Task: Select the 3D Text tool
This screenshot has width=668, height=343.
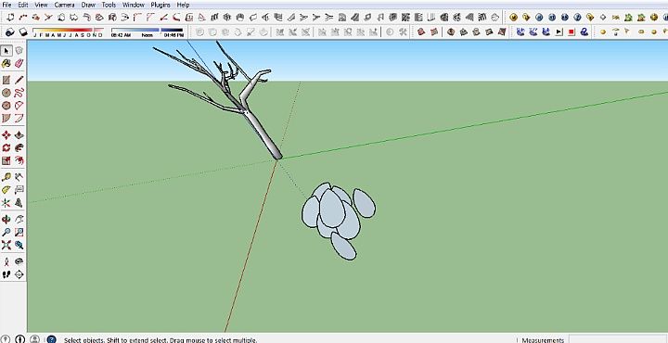Action: pyautogui.click(x=19, y=203)
